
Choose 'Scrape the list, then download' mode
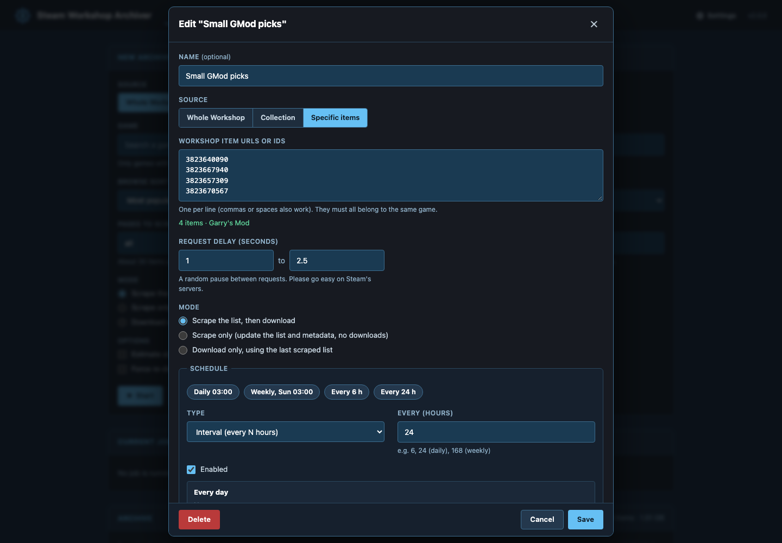coord(183,321)
